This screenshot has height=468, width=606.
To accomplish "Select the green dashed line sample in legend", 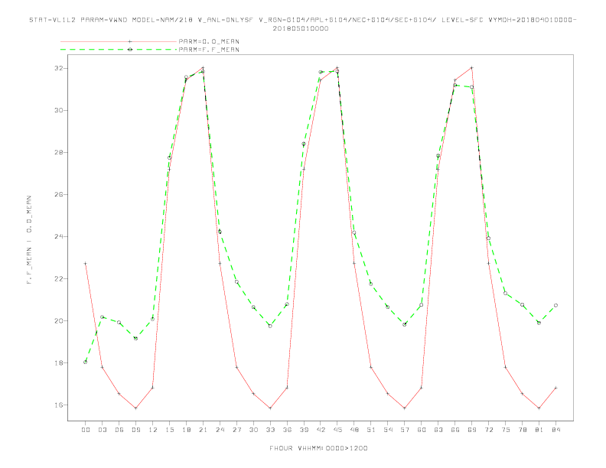I will pos(119,50).
